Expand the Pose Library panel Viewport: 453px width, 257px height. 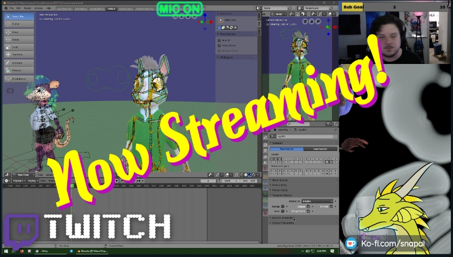pos(279,185)
